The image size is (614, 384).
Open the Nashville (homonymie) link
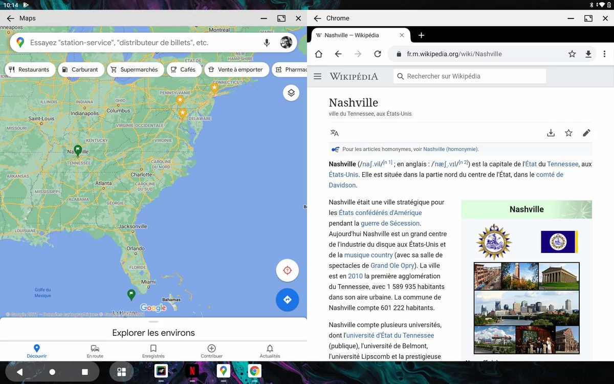(x=450, y=150)
